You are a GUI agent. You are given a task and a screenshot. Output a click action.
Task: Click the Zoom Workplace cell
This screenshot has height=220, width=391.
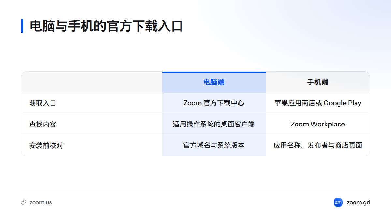(x=318, y=125)
